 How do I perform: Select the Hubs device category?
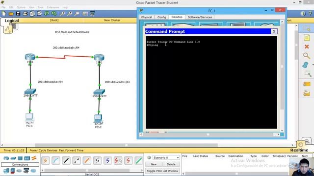[x=20, y=158]
